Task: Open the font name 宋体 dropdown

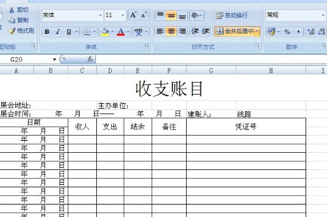Action: coord(100,15)
